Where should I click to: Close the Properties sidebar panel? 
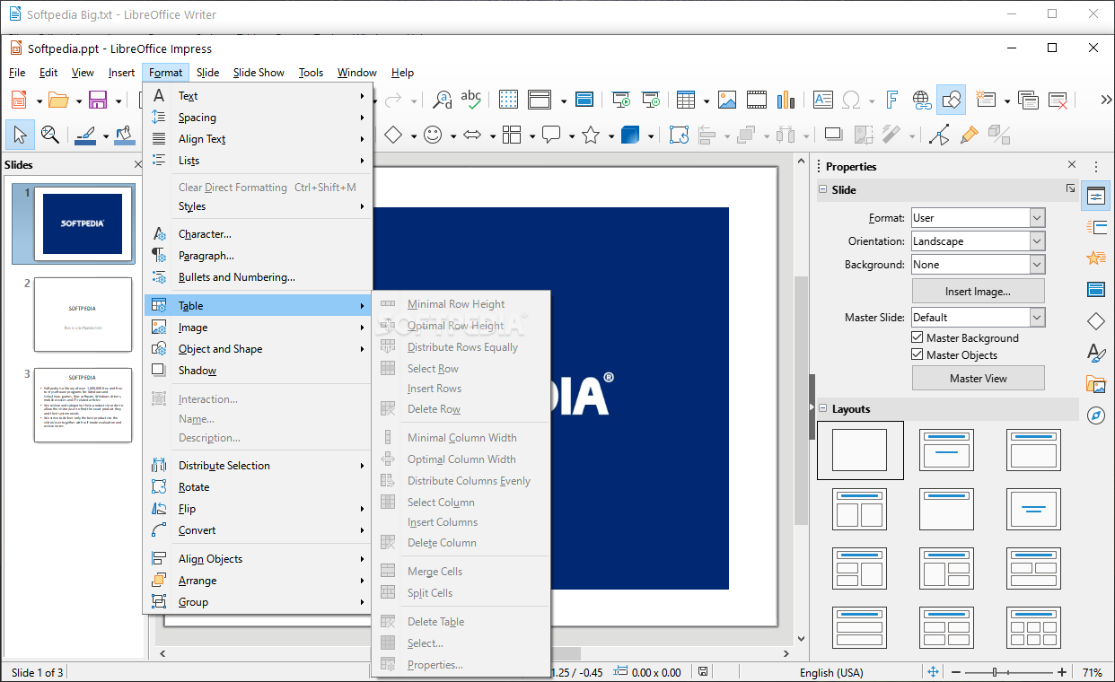(x=1072, y=165)
